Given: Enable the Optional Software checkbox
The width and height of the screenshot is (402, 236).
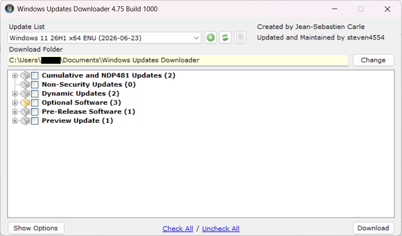Looking at the screenshot, I should tap(34, 103).
